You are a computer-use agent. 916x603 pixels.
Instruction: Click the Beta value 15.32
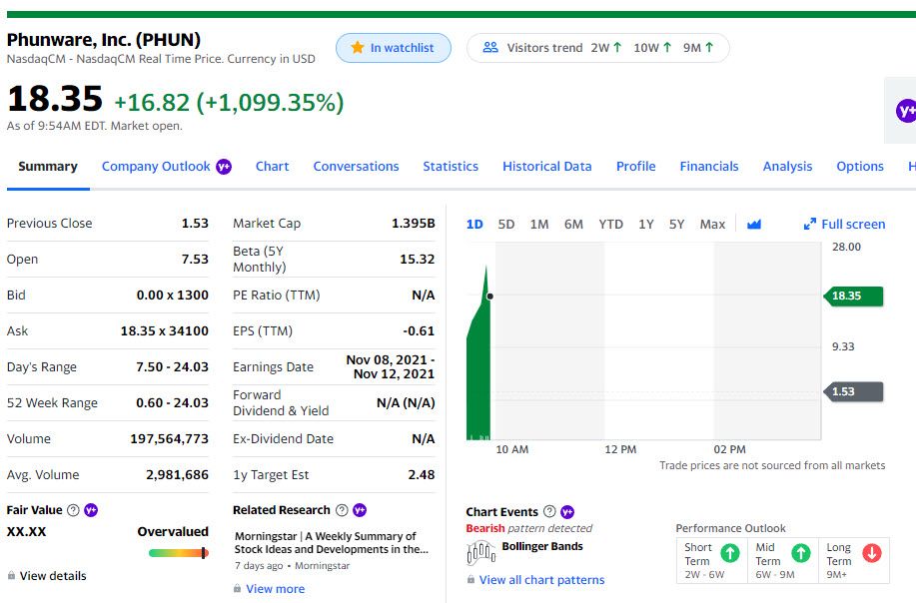pos(418,260)
